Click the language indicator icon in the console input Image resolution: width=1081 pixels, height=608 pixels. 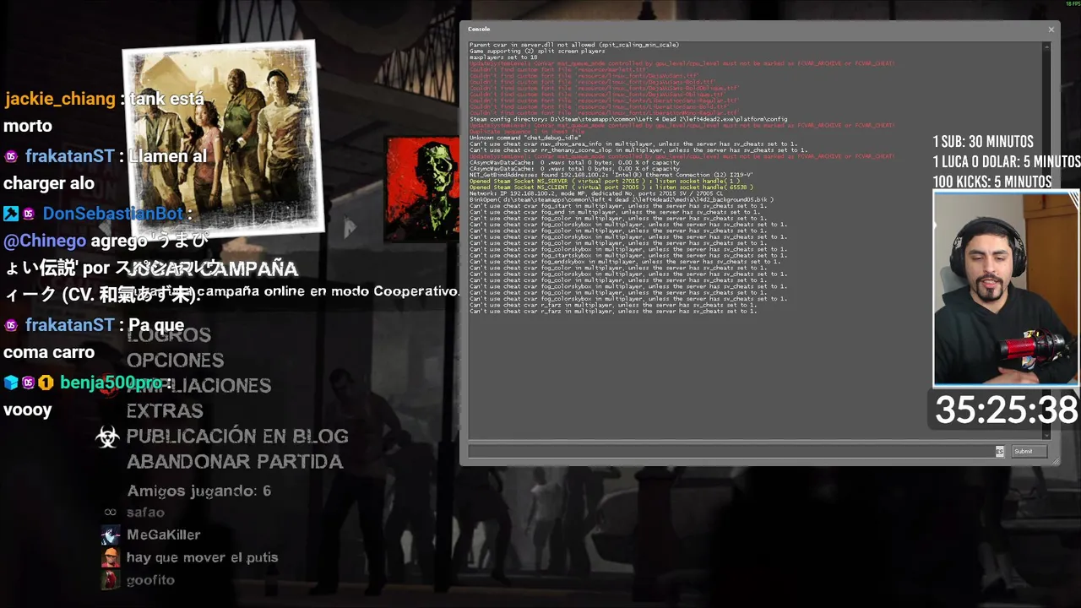[999, 452]
